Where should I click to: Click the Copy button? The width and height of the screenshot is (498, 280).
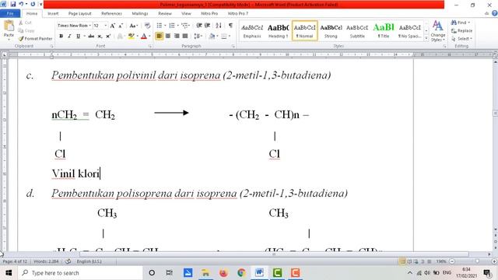pyautogui.click(x=26, y=30)
